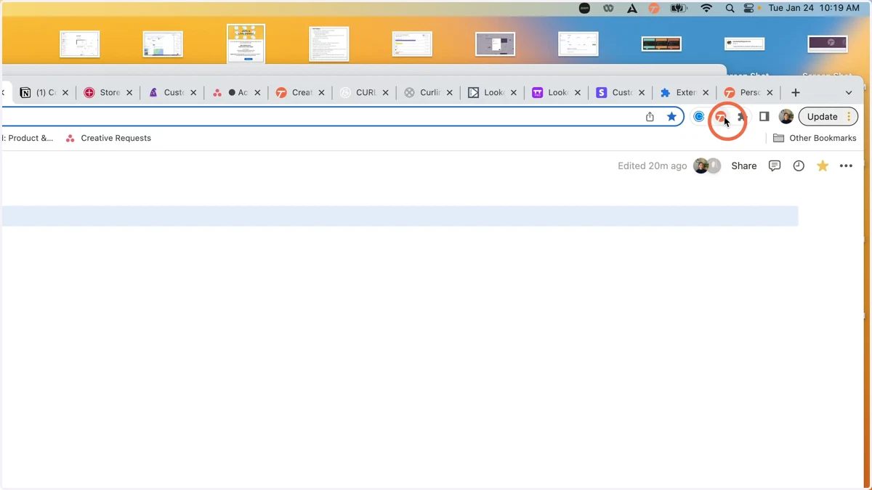Click the battery status icon
This screenshot has height=490, width=872.
click(x=679, y=8)
